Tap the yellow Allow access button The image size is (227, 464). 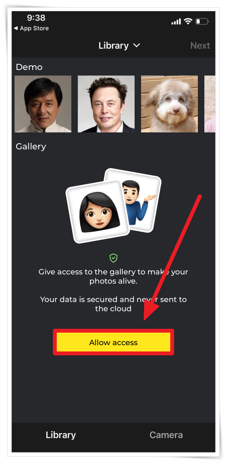point(113,342)
